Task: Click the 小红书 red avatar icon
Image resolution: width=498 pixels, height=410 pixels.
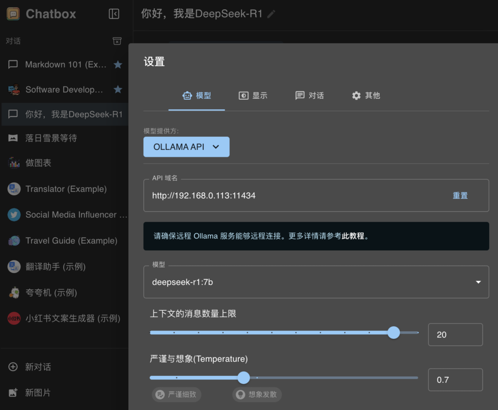Action: (14, 318)
